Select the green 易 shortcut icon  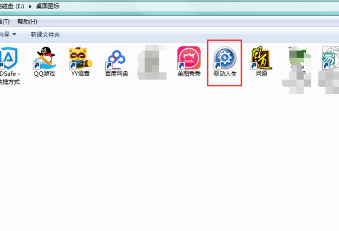(331, 58)
